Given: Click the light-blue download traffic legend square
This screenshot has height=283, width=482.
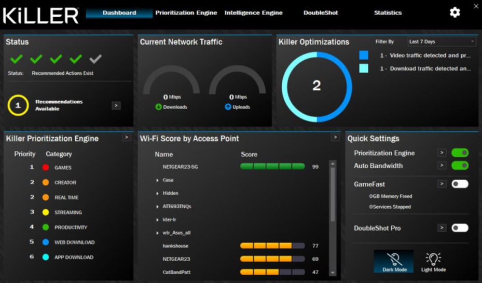Looking at the screenshot, I should pyautogui.click(x=364, y=69).
